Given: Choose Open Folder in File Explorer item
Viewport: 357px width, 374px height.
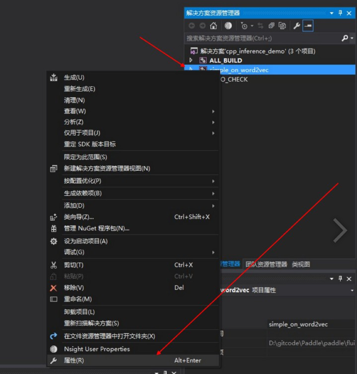Looking at the screenshot, I should [133, 336].
